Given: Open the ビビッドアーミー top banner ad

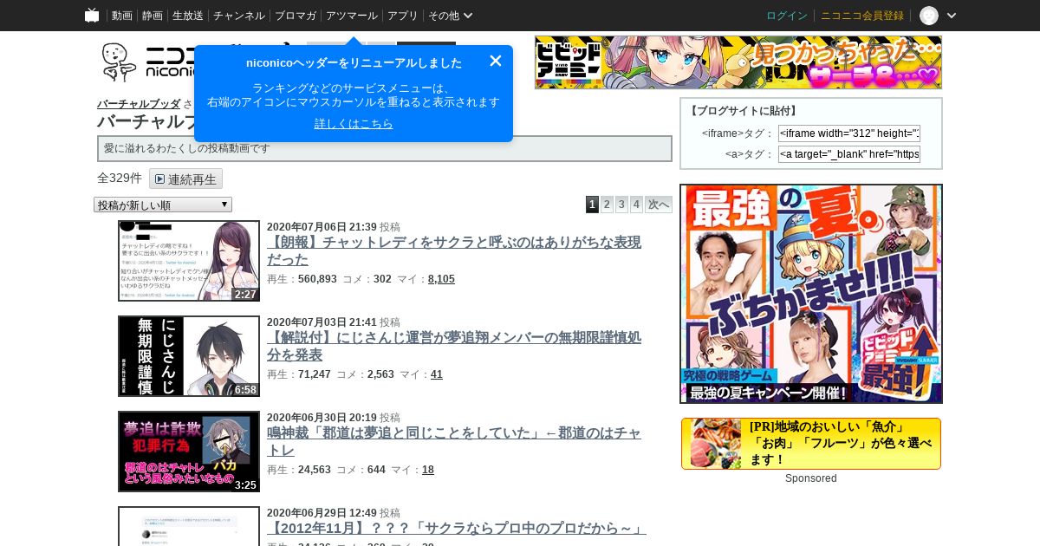Looking at the screenshot, I should 738,62.
